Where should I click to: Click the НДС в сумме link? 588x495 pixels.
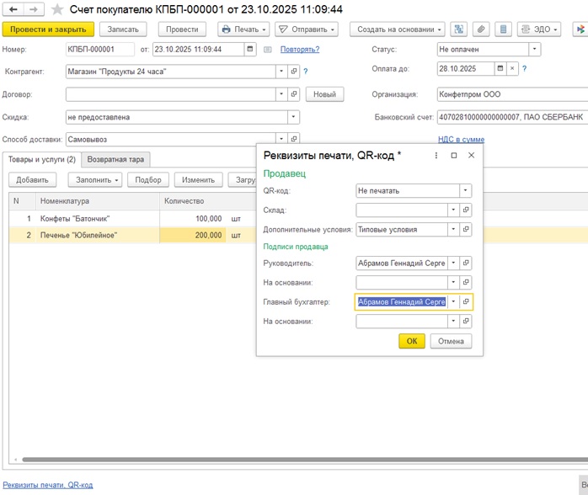point(461,140)
